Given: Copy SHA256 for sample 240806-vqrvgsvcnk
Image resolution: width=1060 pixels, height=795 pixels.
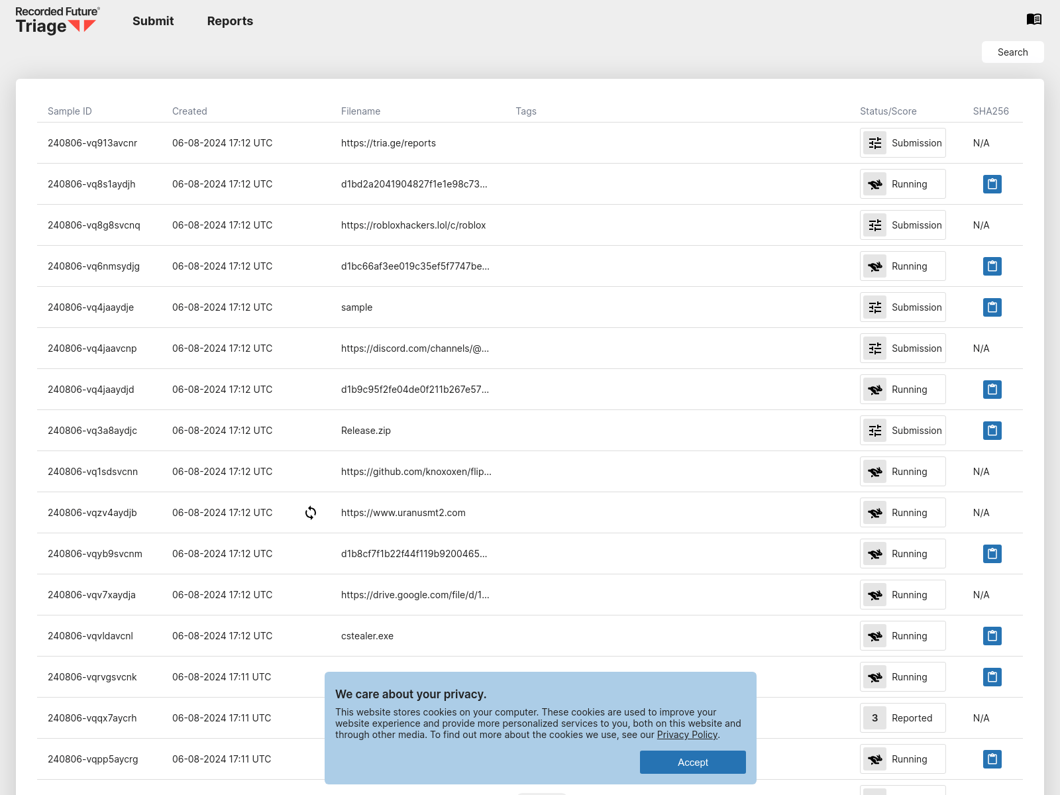Looking at the screenshot, I should coord(992,677).
